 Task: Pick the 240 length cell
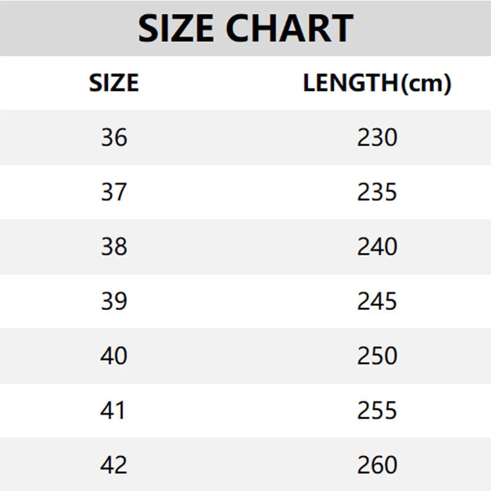pos(377,247)
